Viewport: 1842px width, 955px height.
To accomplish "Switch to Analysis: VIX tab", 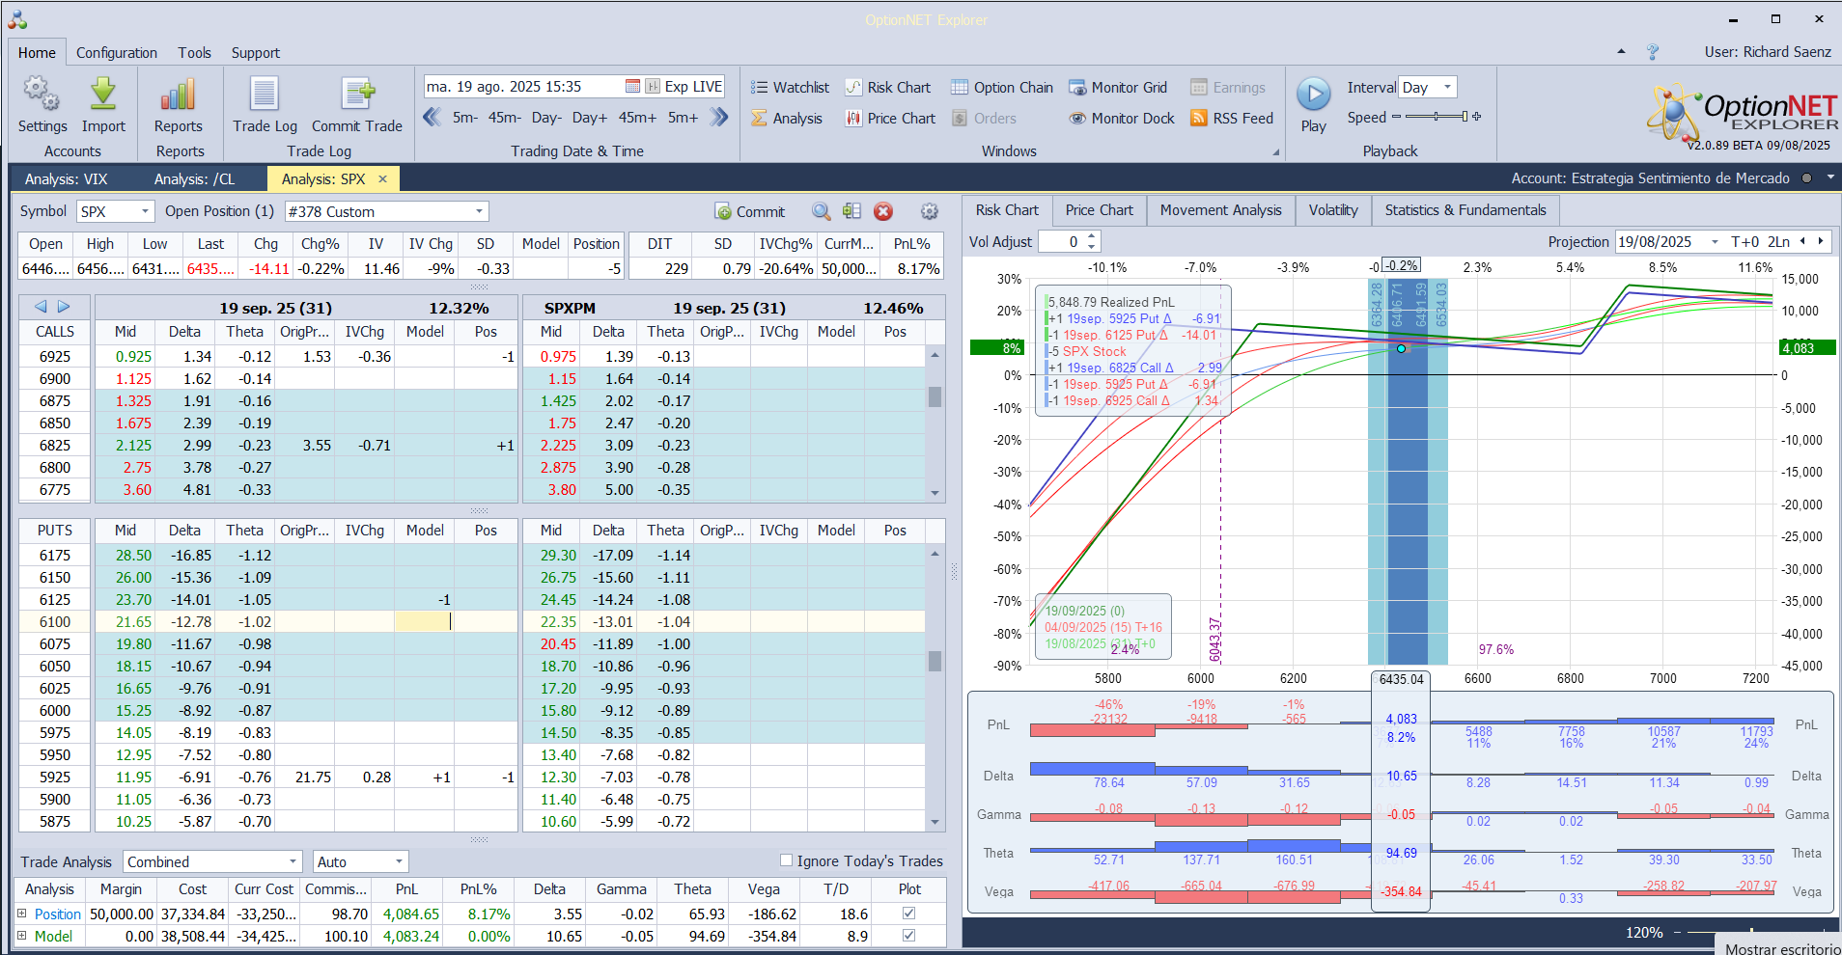I will click(x=66, y=178).
